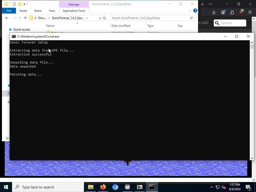Click the Dow... breadcrumb segment
Screen dimensions: 256x192
[x=42, y=18]
